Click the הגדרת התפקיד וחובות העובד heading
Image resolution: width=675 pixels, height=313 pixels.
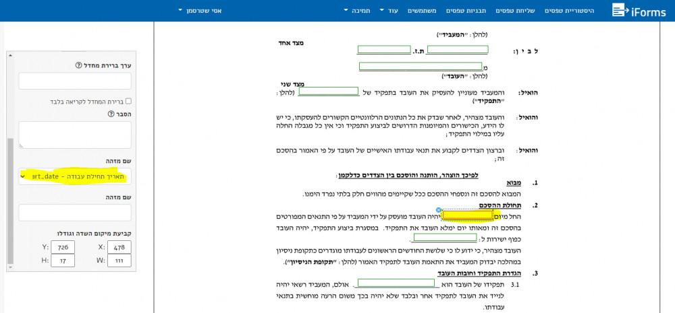(x=479, y=273)
